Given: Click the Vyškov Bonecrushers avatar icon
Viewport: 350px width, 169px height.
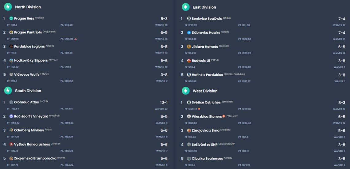Looking at the screenshot, I should 11,144.
